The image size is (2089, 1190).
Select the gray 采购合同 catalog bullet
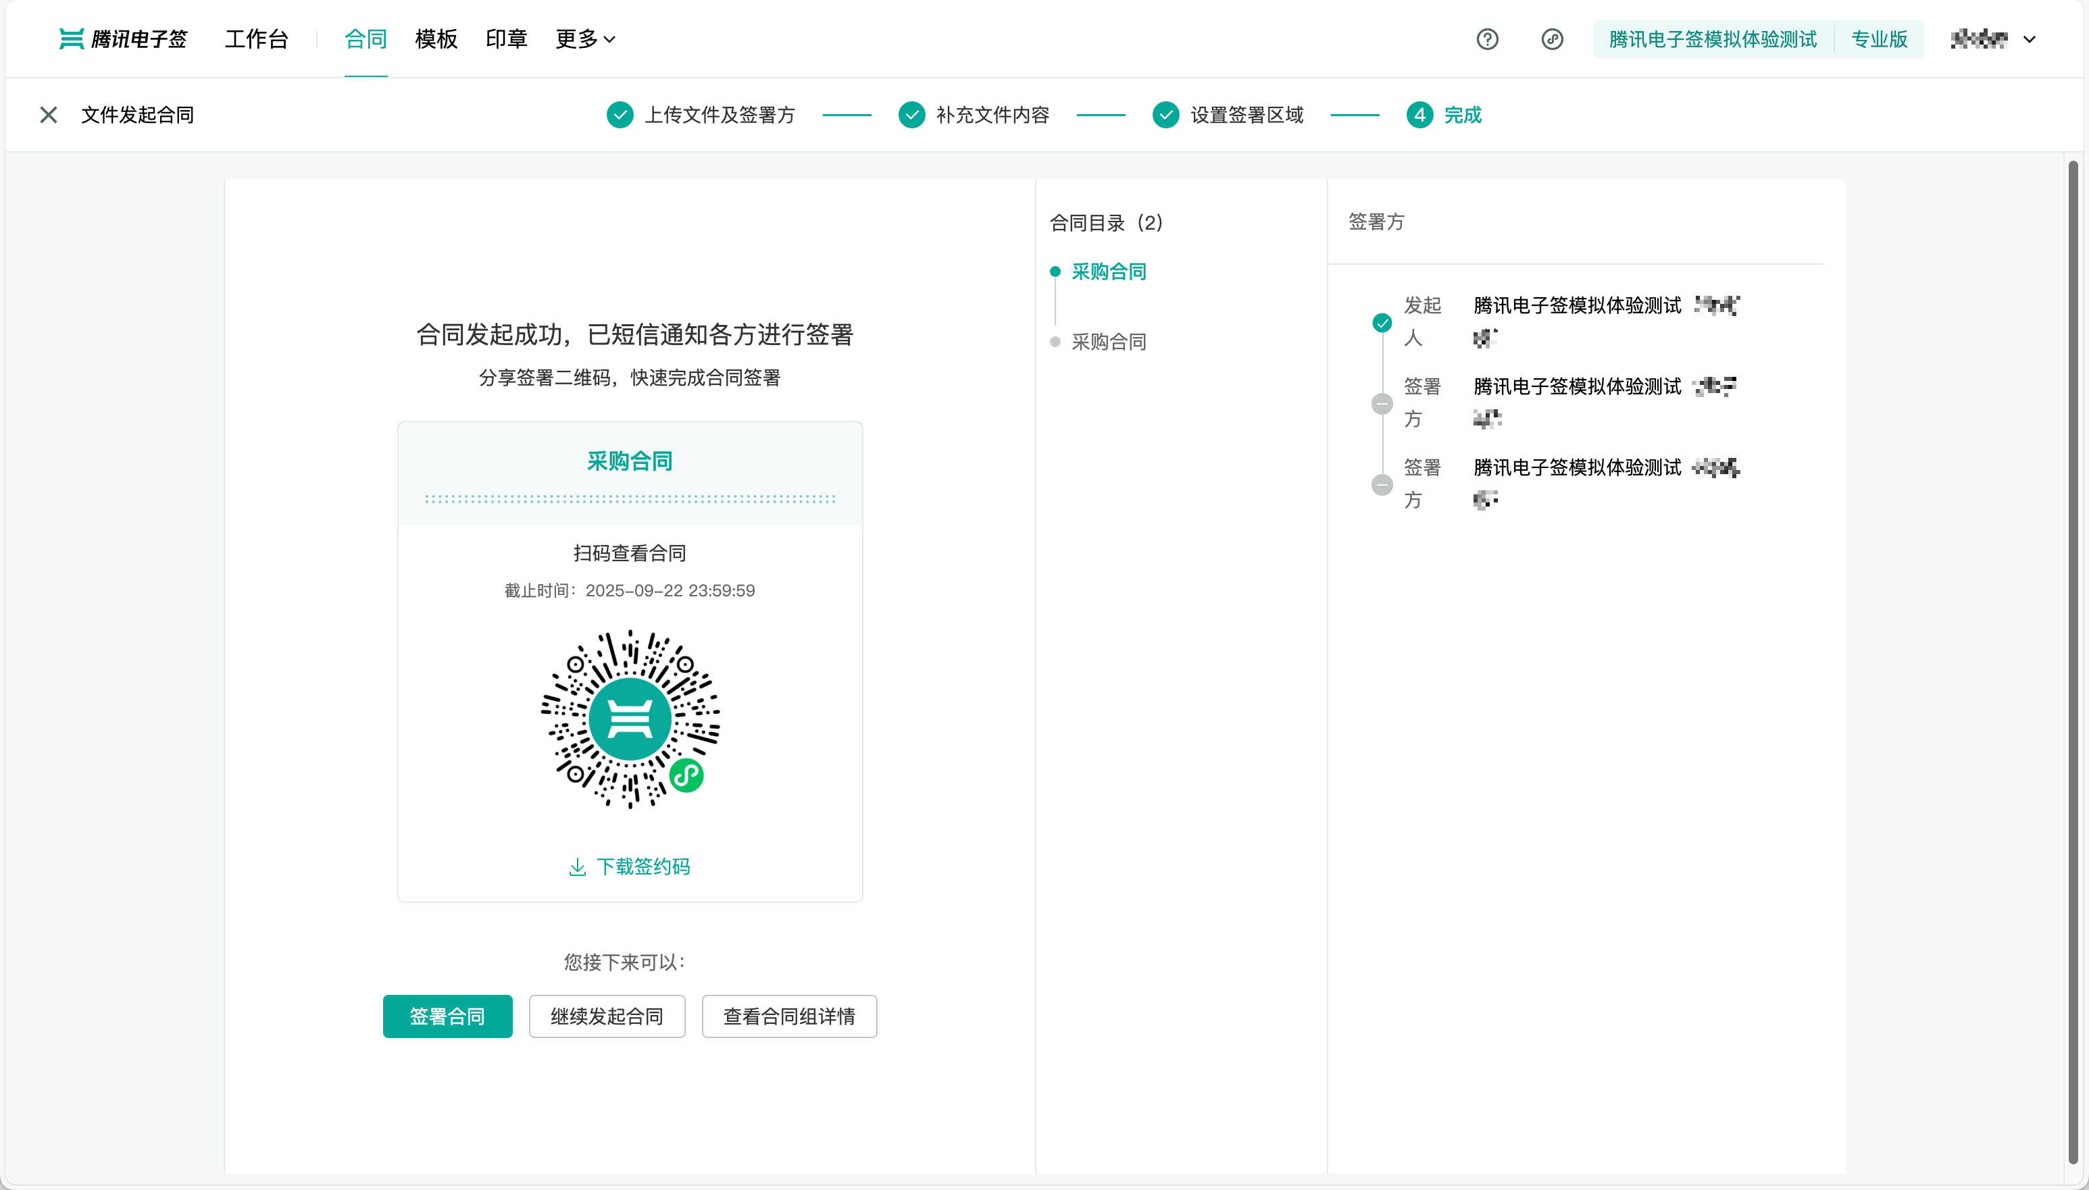[x=1055, y=342]
